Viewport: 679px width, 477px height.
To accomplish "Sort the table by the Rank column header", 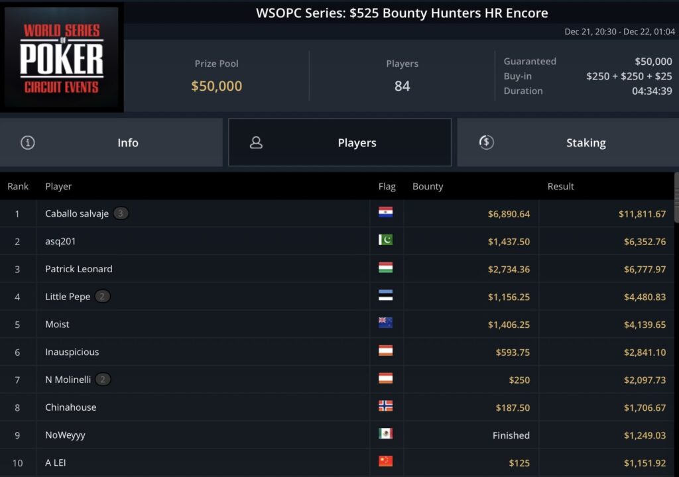I will pos(18,186).
